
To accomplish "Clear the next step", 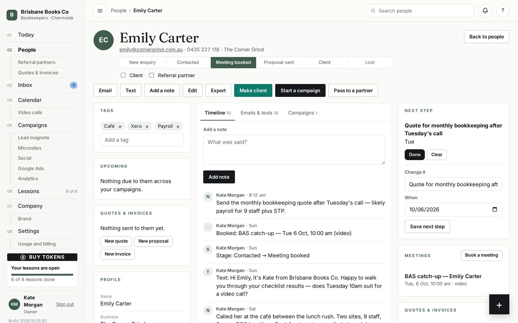I will coord(437,155).
